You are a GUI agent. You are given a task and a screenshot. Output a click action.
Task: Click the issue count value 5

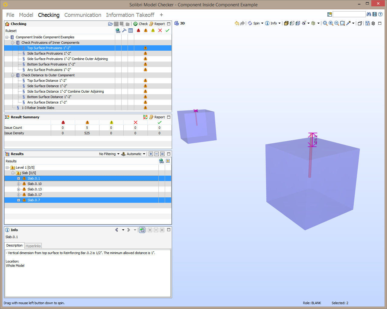(x=87, y=128)
